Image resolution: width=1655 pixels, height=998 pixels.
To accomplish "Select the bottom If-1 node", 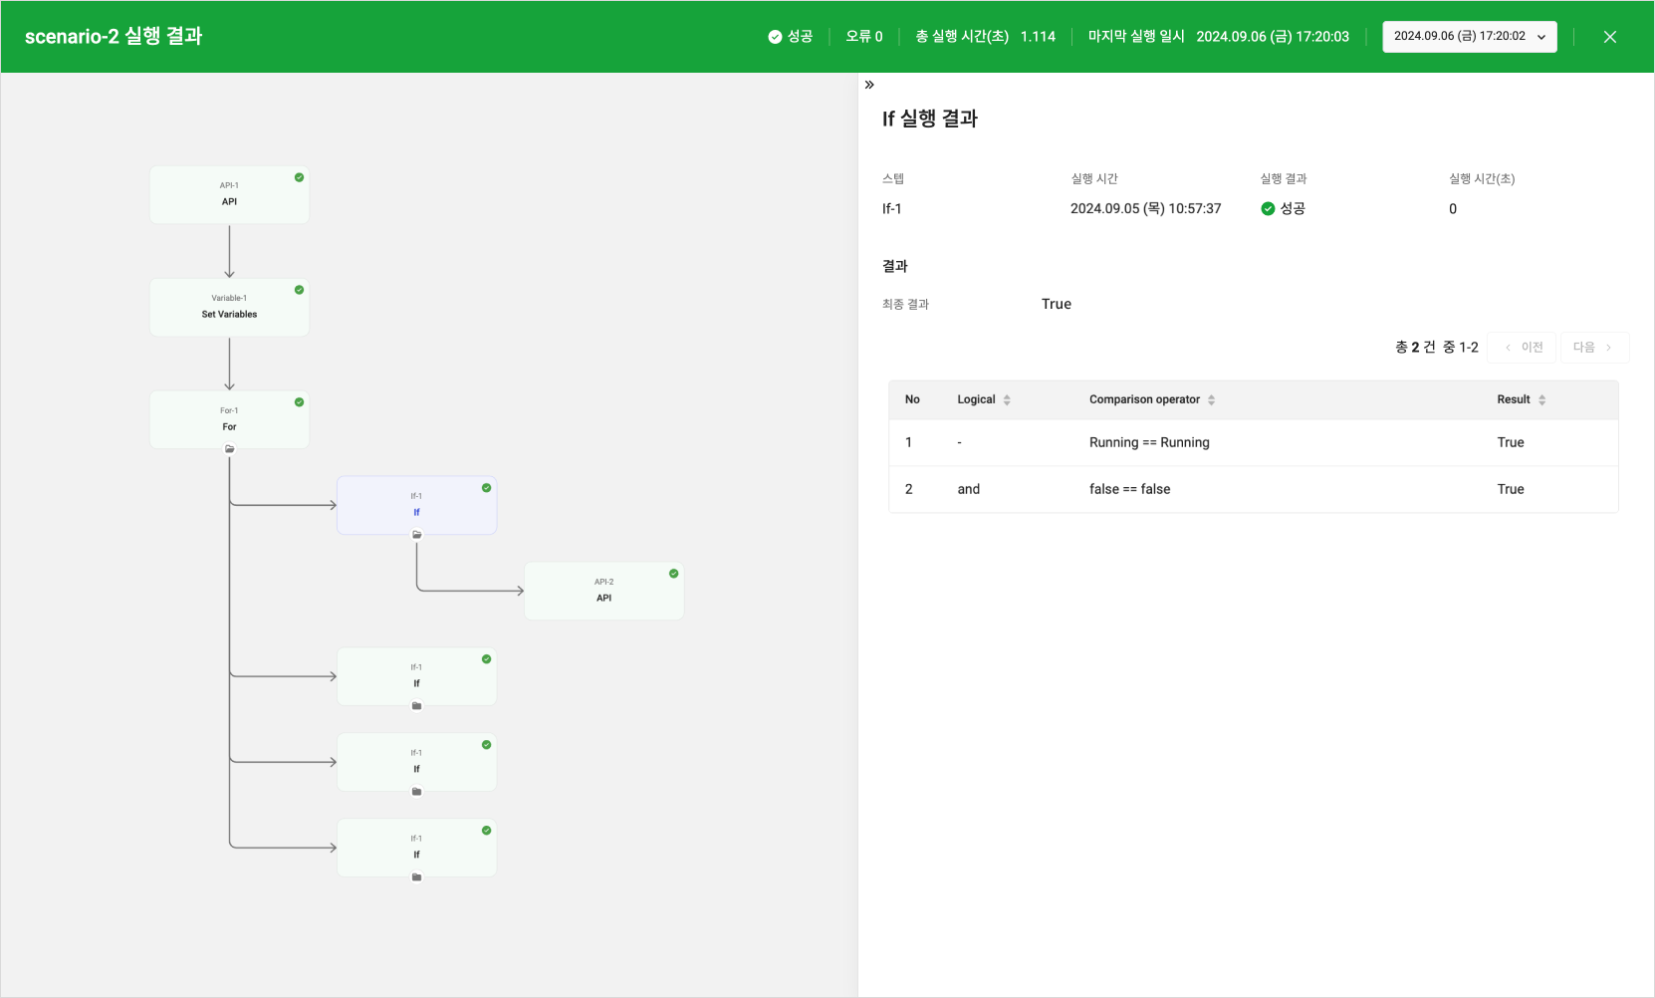I will pyautogui.click(x=416, y=848).
